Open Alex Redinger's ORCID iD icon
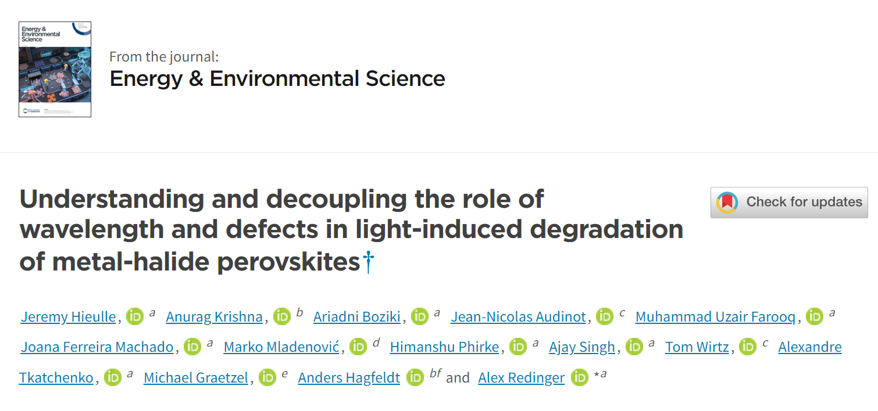This screenshot has width=878, height=411. (580, 377)
